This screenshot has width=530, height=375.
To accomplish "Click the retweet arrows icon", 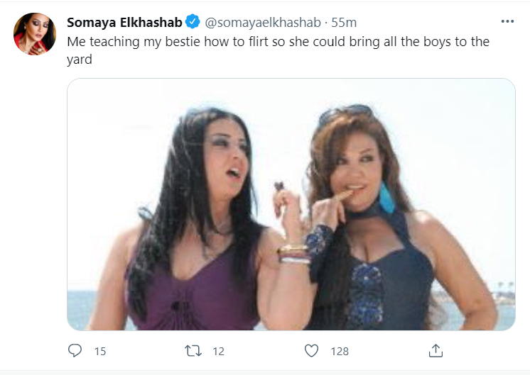I will click(193, 350).
